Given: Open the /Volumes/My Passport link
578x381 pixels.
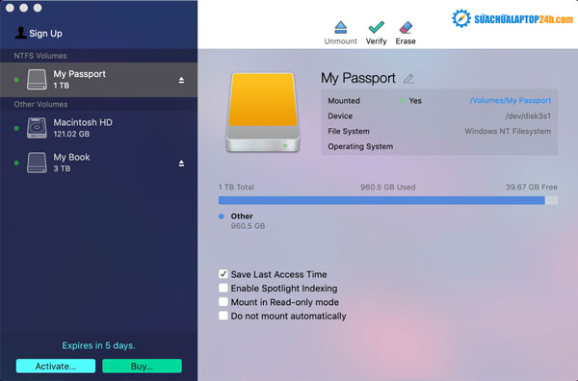Looking at the screenshot, I should click(511, 100).
